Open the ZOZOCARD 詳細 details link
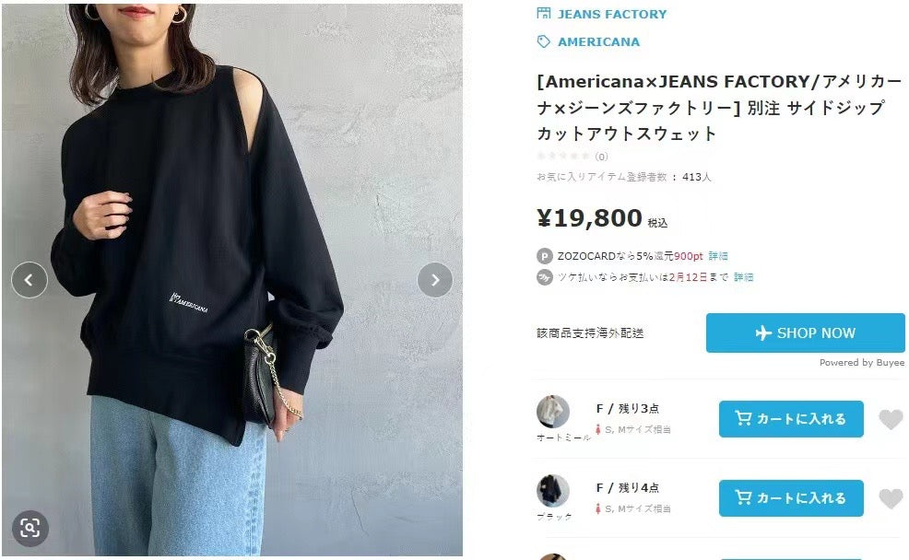 [718, 256]
